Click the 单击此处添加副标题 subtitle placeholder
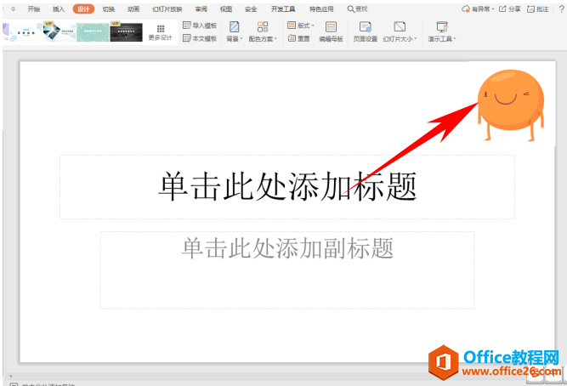 [x=287, y=248]
